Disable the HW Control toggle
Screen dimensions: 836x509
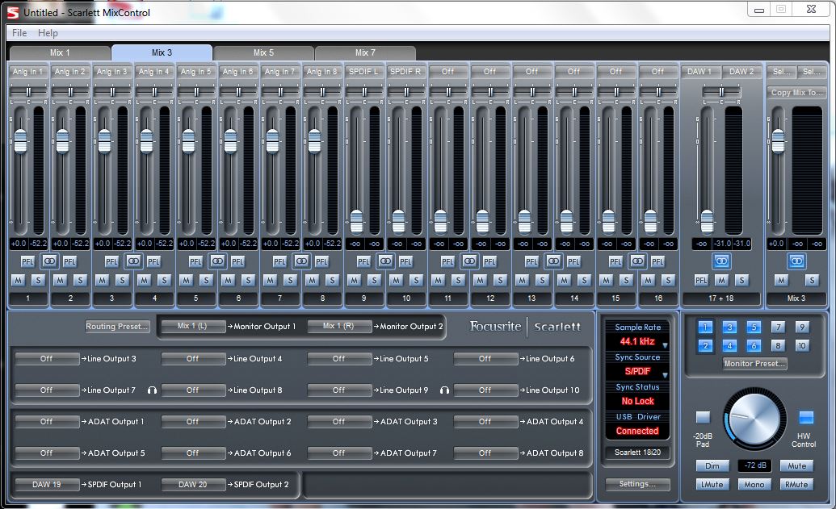805,418
